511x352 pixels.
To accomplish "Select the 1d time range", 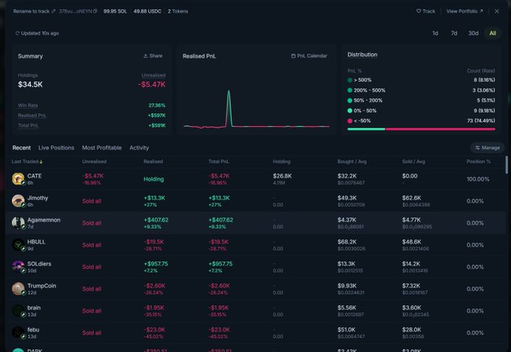I will [x=435, y=33].
